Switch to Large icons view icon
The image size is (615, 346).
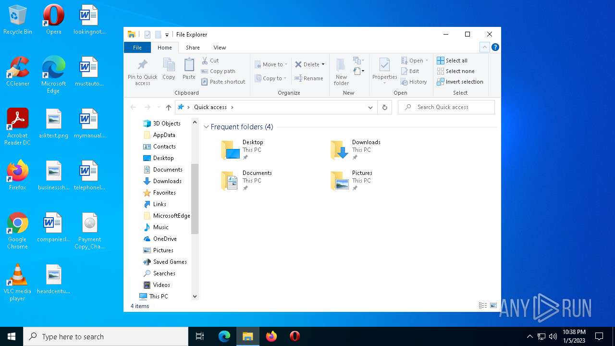tap(493, 306)
